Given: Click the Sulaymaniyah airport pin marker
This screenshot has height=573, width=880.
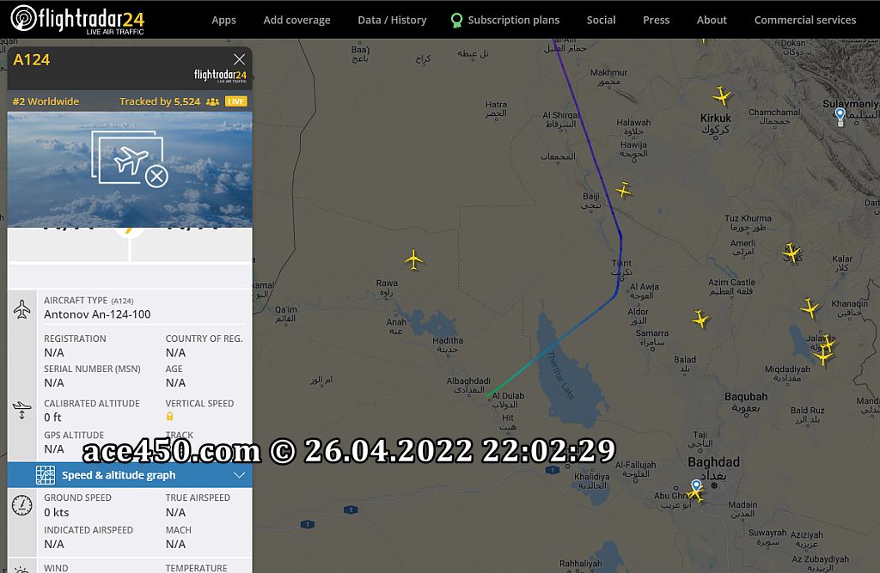Looking at the screenshot, I should pyautogui.click(x=840, y=116).
